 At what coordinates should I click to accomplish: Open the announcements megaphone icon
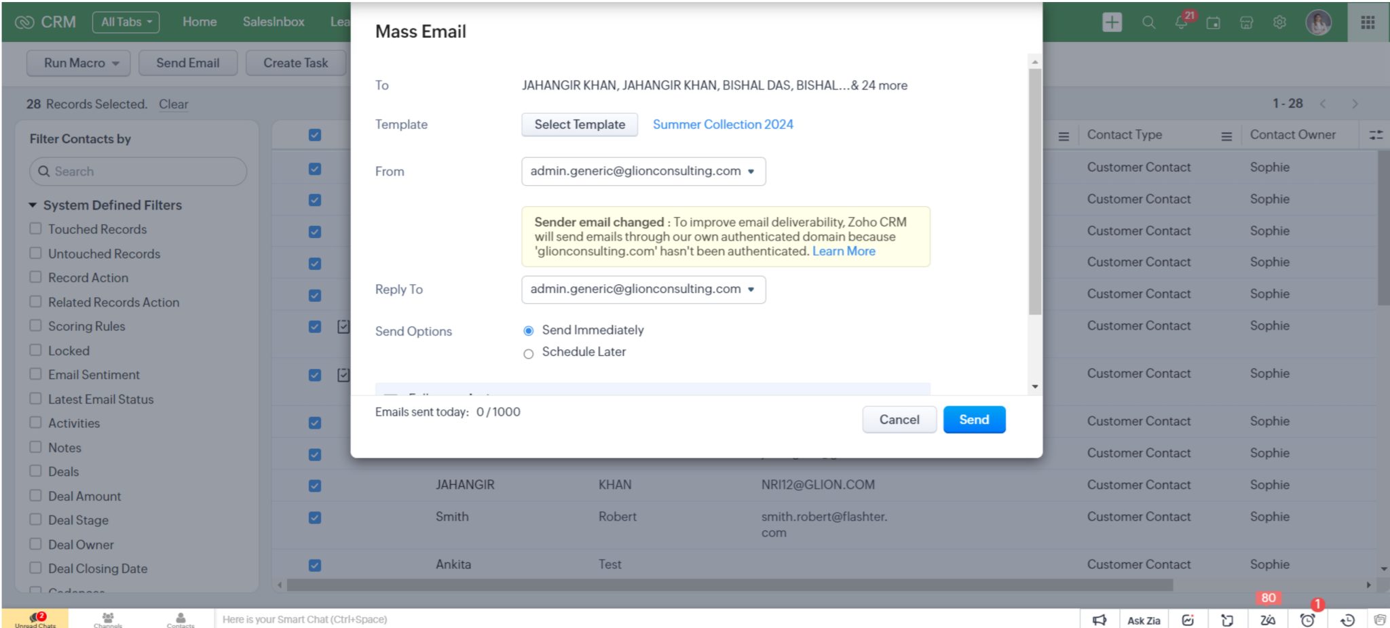point(1100,620)
